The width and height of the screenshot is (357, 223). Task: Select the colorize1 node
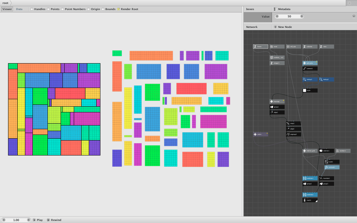click(x=326, y=151)
